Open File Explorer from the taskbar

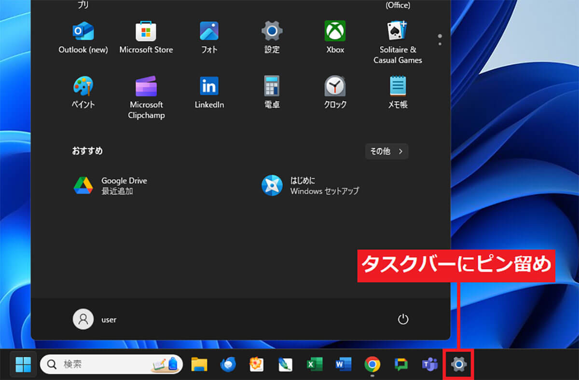tap(199, 365)
